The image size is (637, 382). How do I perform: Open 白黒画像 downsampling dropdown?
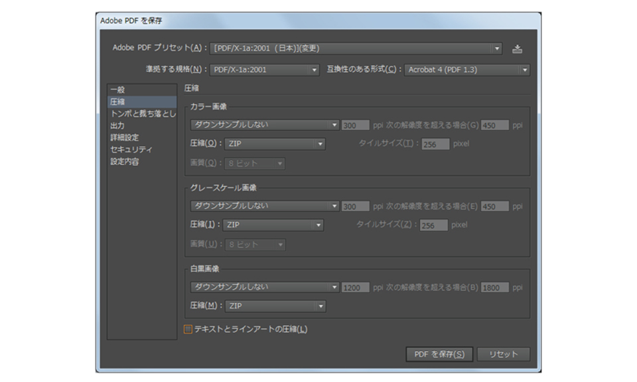point(265,287)
